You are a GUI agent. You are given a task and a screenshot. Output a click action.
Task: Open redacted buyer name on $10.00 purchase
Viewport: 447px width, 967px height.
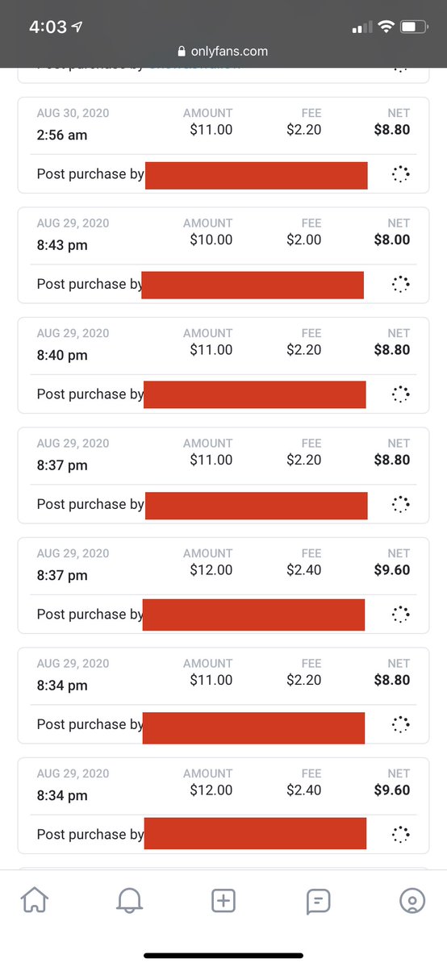click(x=253, y=285)
